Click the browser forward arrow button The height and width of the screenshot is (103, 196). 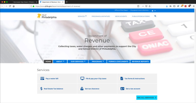tap(6, 6)
